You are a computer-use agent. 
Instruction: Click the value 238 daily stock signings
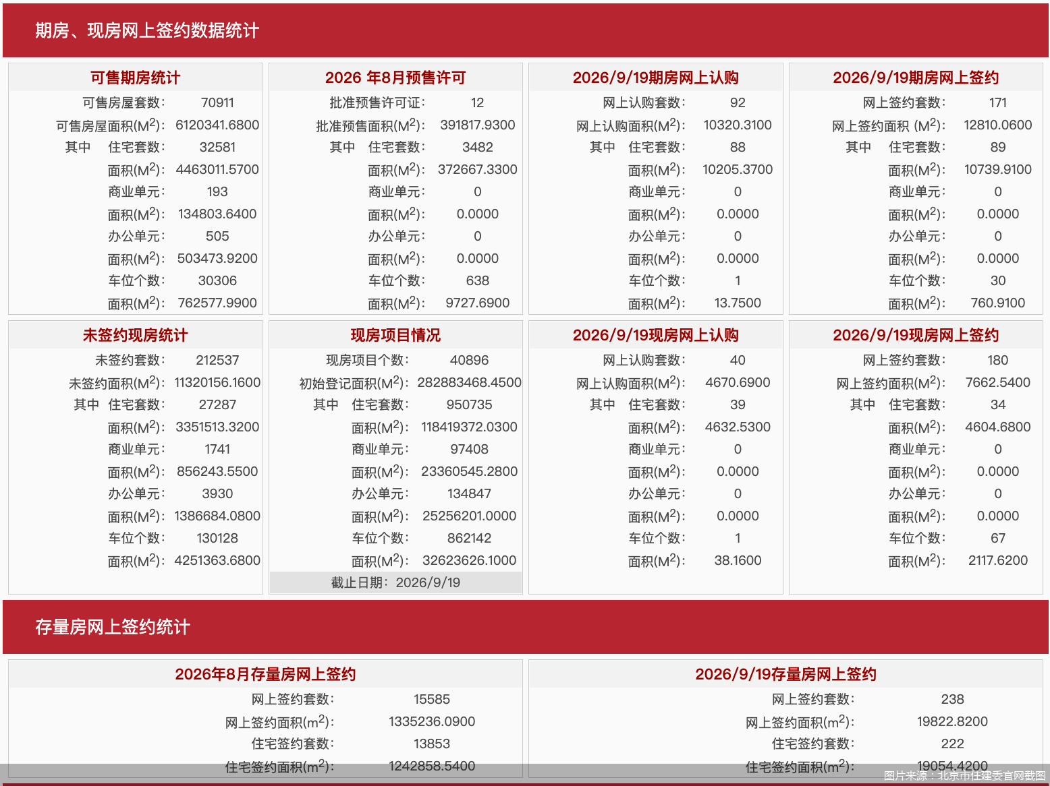952,699
